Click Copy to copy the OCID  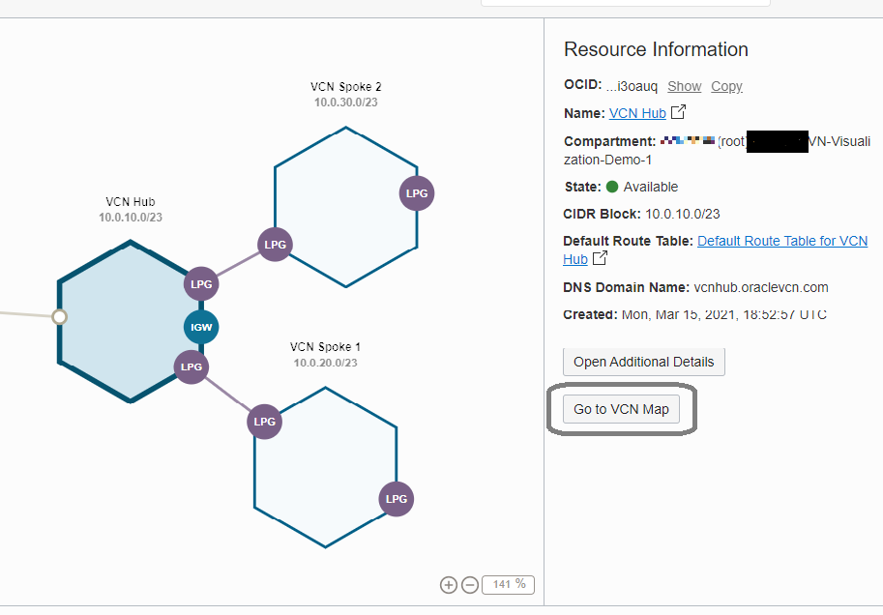click(x=726, y=86)
